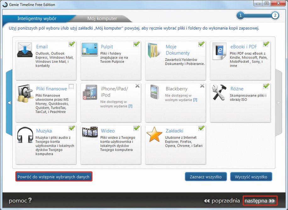Viewport: 288px width, 210px height.
Task: Click the Blackberry phone icon
Action: (154, 92)
